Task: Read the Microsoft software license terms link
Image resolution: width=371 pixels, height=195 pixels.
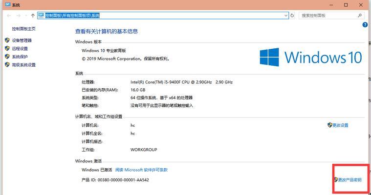Action: (141, 170)
